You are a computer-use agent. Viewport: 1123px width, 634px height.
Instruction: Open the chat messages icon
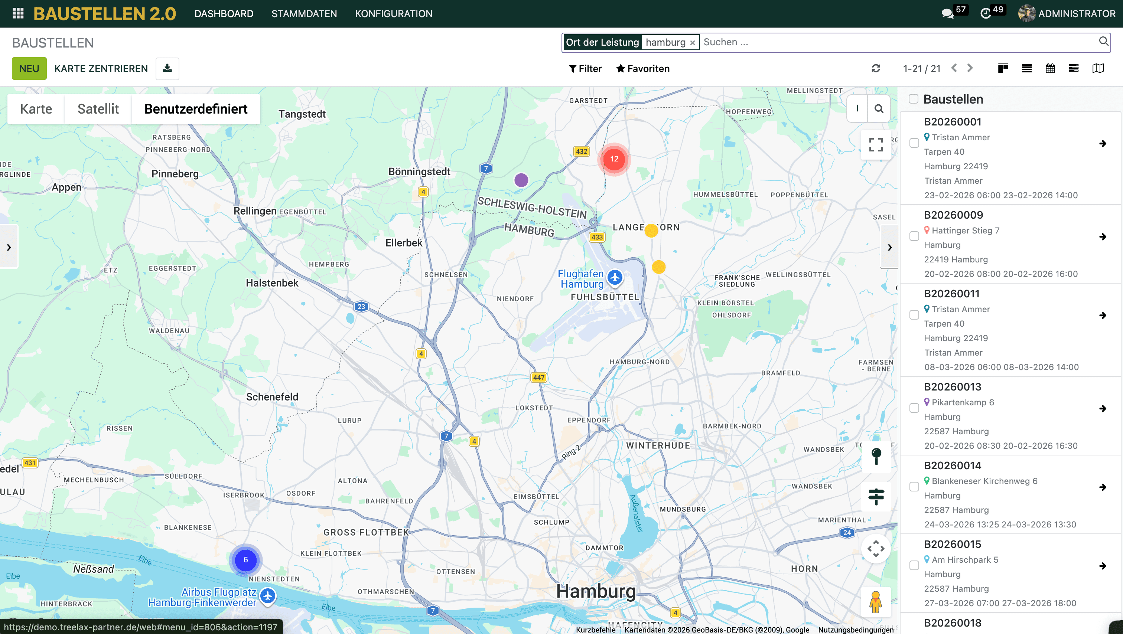(947, 13)
